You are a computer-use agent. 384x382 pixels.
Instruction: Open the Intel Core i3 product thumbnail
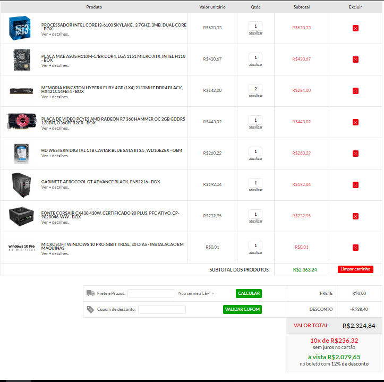[x=20, y=28]
